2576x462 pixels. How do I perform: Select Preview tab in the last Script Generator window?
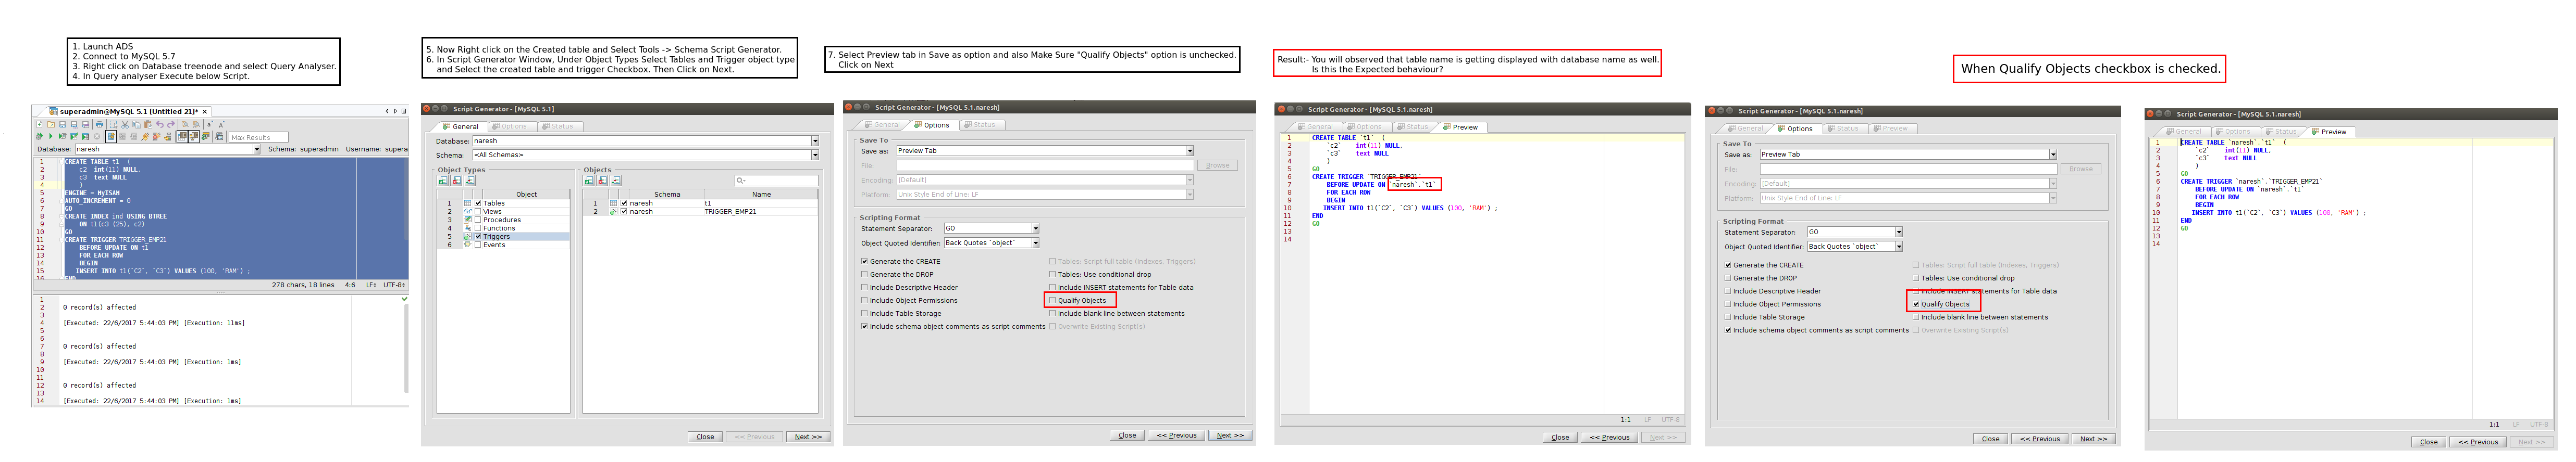click(x=2328, y=132)
